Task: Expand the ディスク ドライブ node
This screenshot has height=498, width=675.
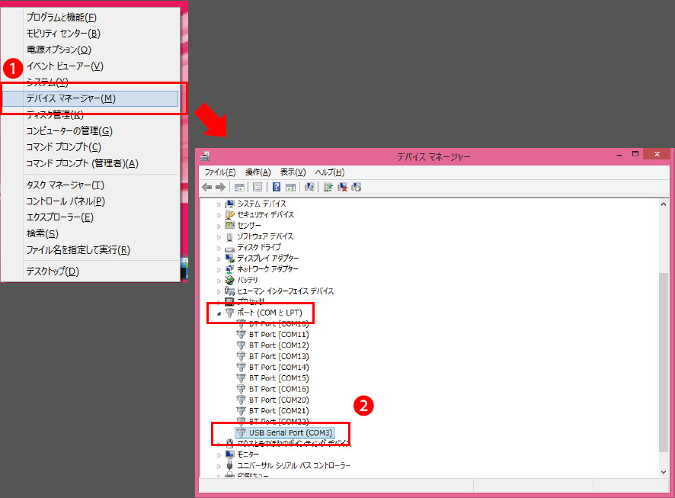Action: (219, 248)
